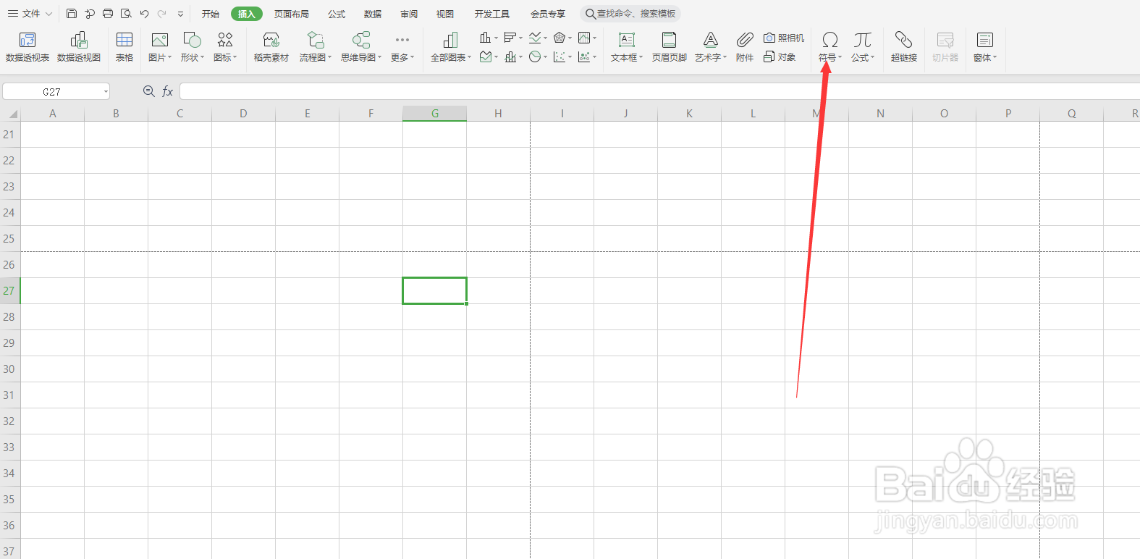Open the 会员专享 tab
Screen dimensions: 1140x559
pyautogui.click(x=548, y=14)
